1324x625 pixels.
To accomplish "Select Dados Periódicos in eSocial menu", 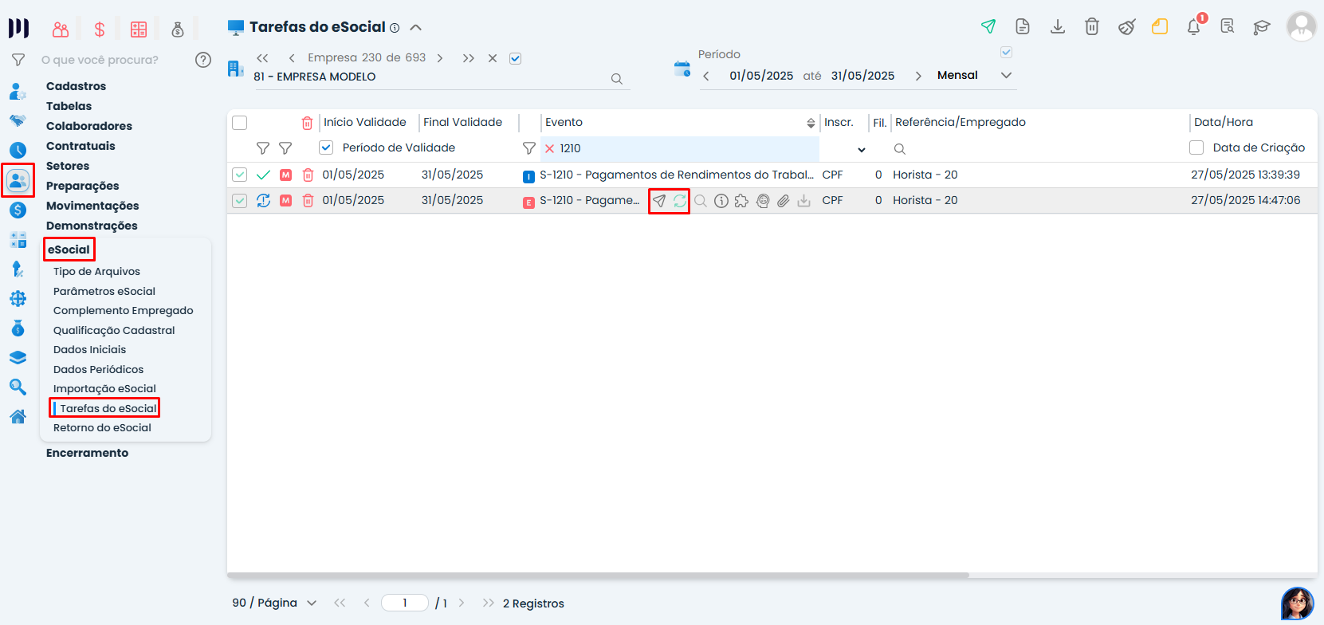I will click(x=99, y=369).
